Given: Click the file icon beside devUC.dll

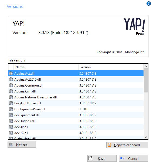Looking at the screenshot, I should point(11,133).
